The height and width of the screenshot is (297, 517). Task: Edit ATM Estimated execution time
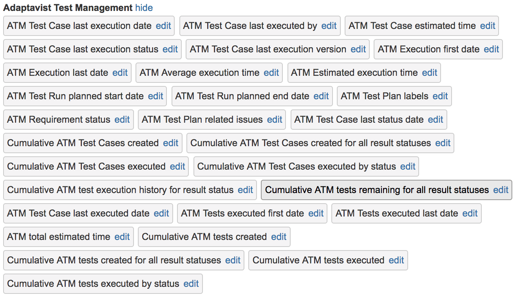[430, 73]
